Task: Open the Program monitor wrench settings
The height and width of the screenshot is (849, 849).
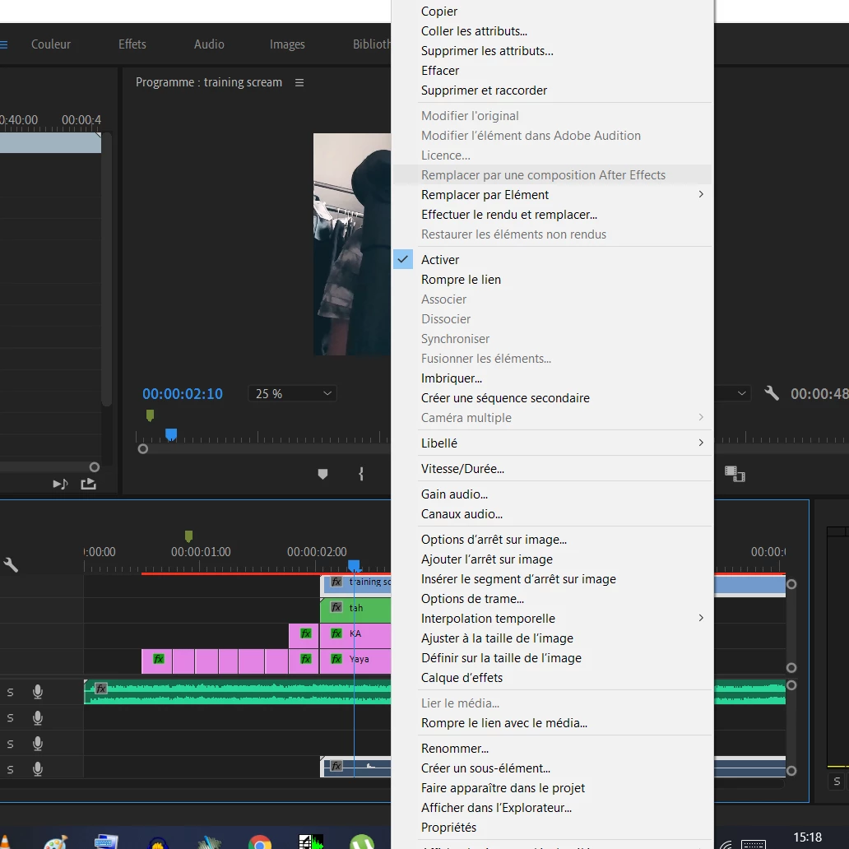Action: pos(772,393)
